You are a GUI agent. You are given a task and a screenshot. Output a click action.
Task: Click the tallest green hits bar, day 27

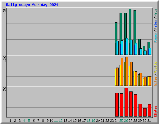click(x=130, y=24)
